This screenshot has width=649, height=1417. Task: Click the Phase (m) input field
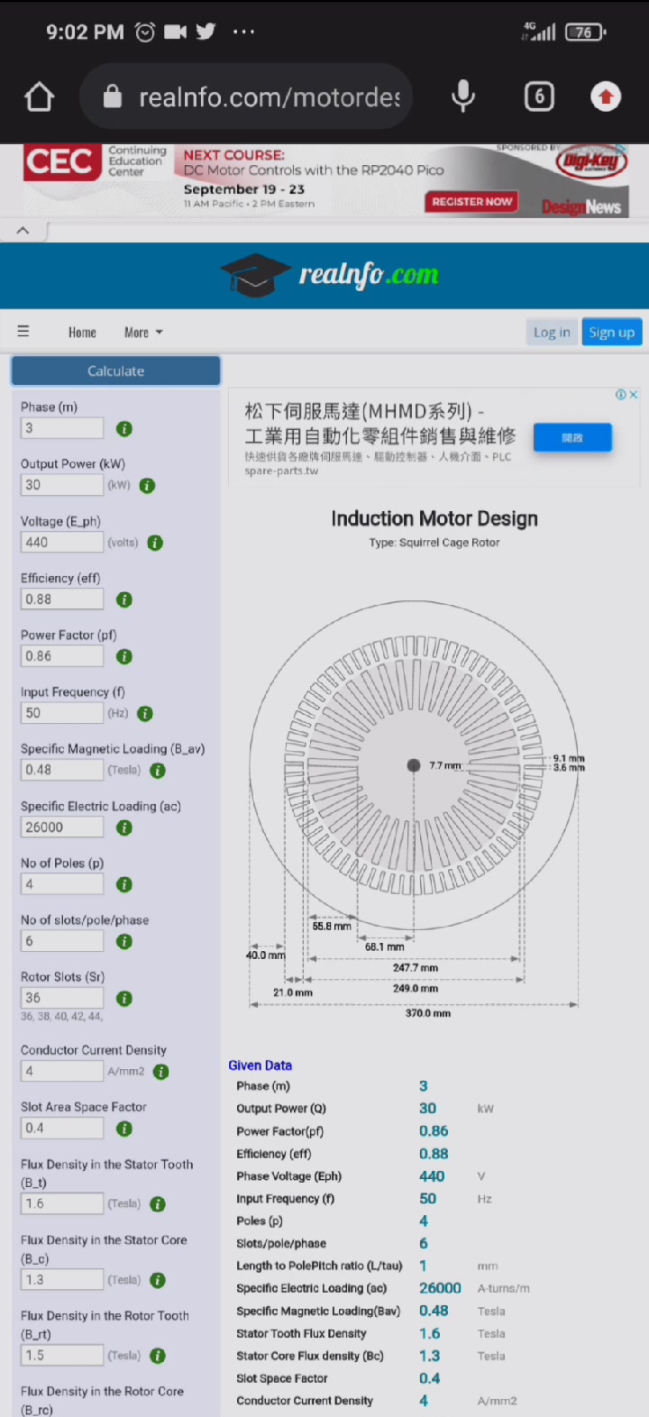click(62, 428)
